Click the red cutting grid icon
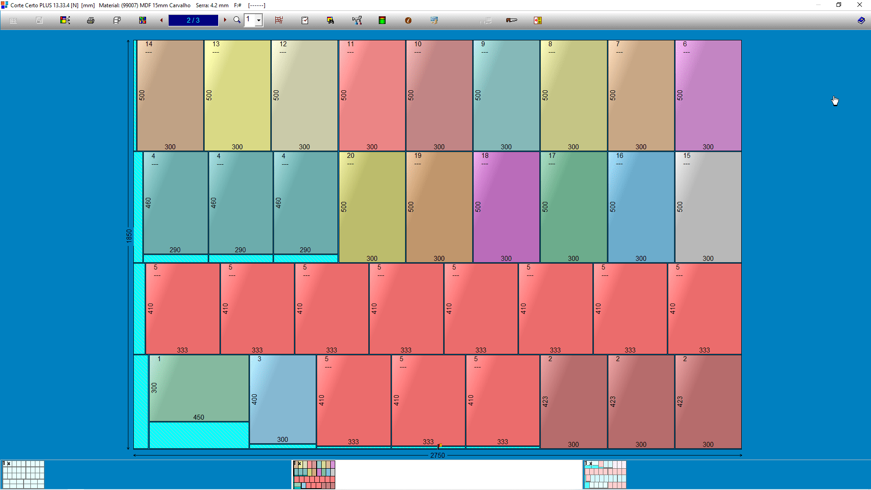 [x=279, y=20]
